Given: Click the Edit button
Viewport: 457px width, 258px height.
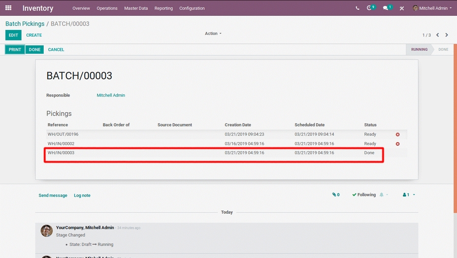Looking at the screenshot, I should click(13, 35).
